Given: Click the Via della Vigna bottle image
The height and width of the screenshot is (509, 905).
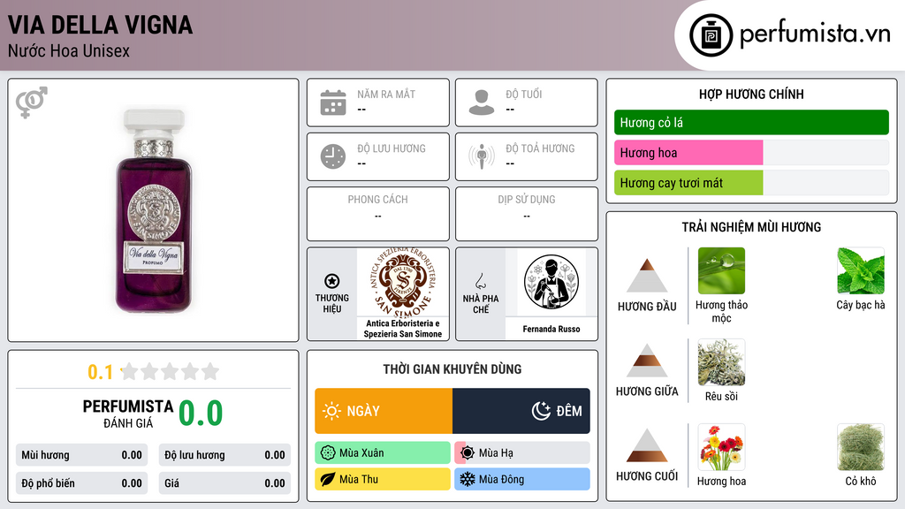Looking at the screenshot, I should pyautogui.click(x=154, y=210).
